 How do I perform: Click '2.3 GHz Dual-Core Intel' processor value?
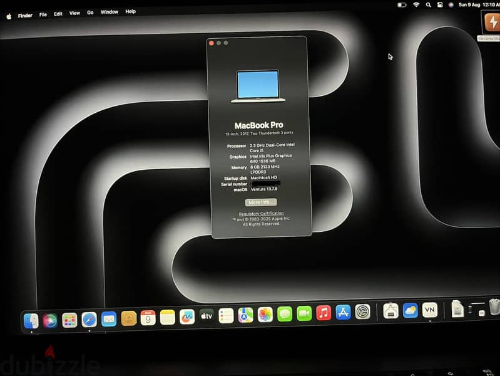[272, 145]
